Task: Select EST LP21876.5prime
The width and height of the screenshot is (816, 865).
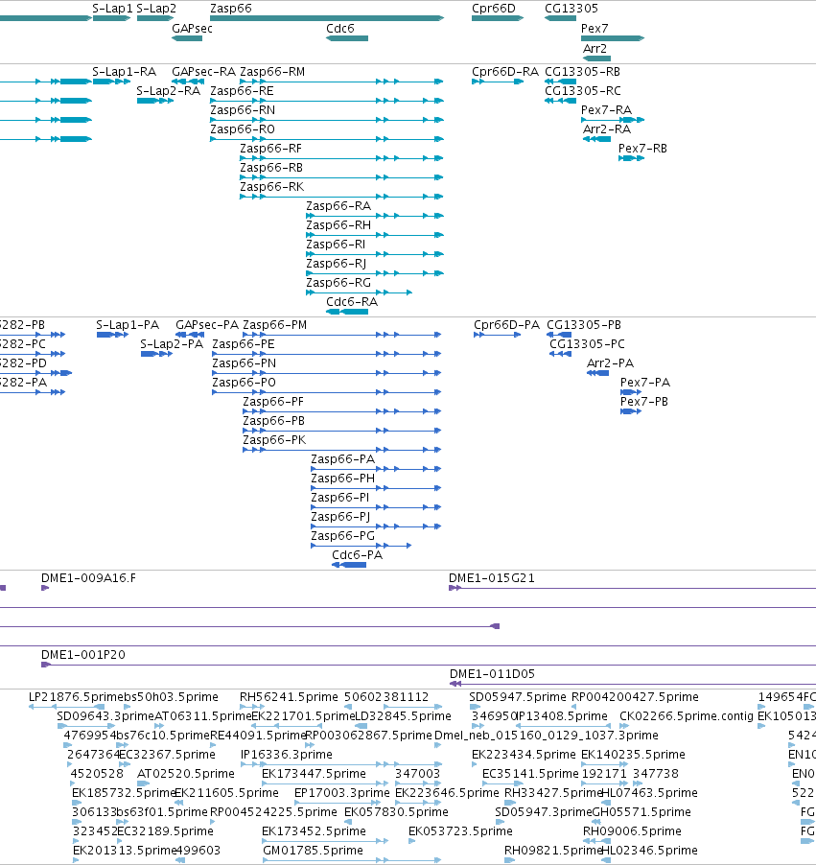Action: point(66,707)
